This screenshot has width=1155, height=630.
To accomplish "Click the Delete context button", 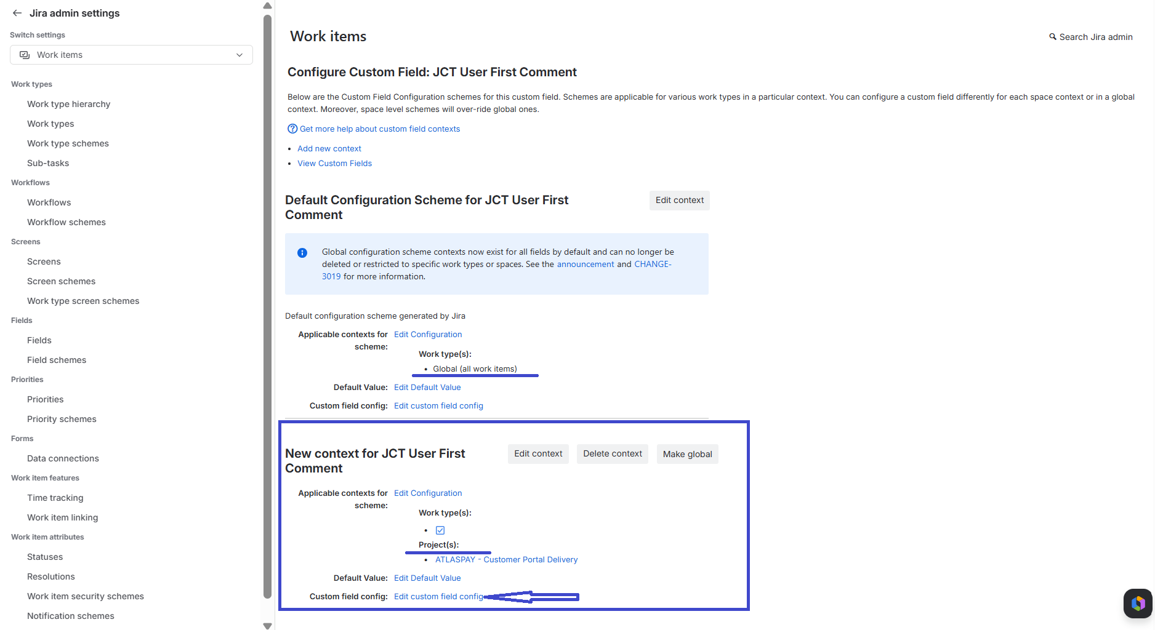I will pyautogui.click(x=613, y=454).
